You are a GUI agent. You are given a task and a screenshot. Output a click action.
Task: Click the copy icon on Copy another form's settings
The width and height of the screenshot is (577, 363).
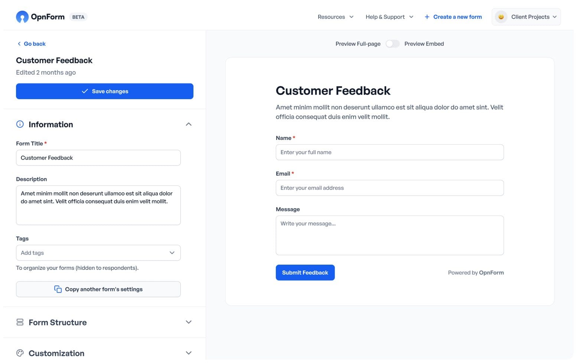[58, 289]
